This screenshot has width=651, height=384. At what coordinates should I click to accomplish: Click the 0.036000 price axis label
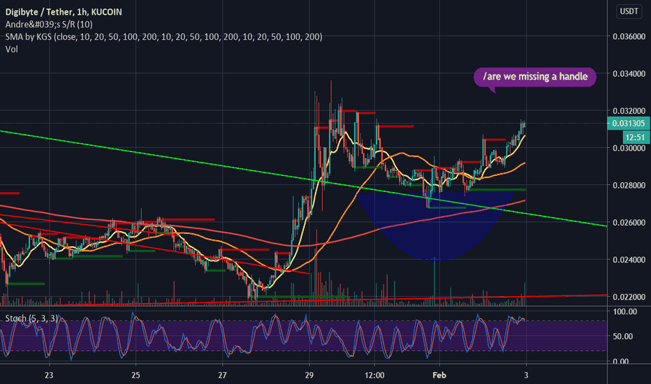(x=629, y=36)
